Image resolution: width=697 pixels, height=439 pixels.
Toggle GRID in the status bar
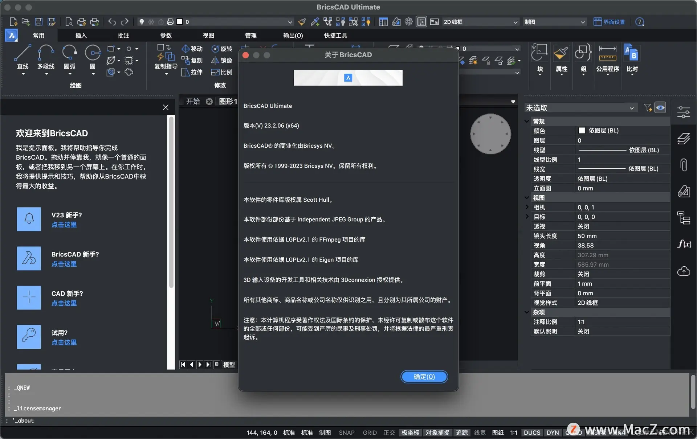[370, 432]
